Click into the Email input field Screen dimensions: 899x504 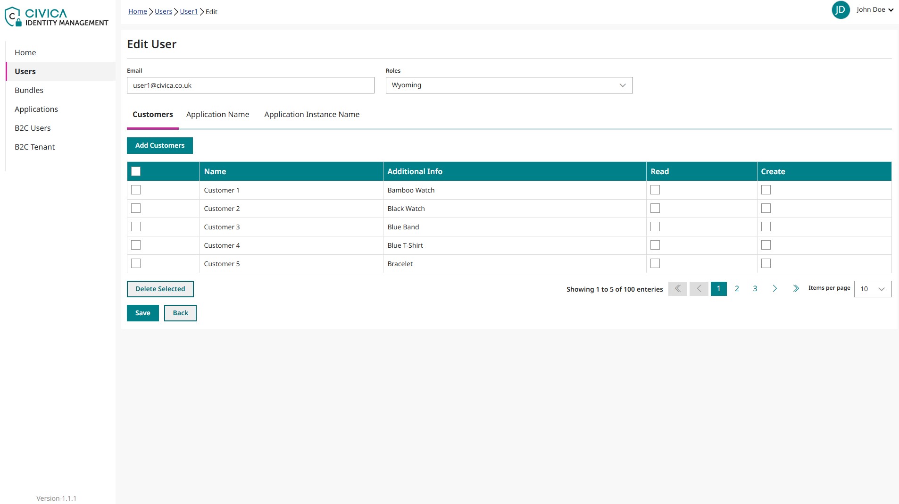point(250,85)
